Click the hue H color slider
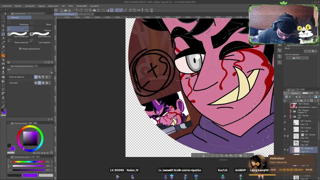Viewport: 320px width, 180px height. pos(29,162)
